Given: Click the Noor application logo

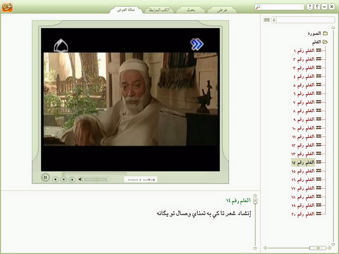Looking at the screenshot, I should 7,6.
